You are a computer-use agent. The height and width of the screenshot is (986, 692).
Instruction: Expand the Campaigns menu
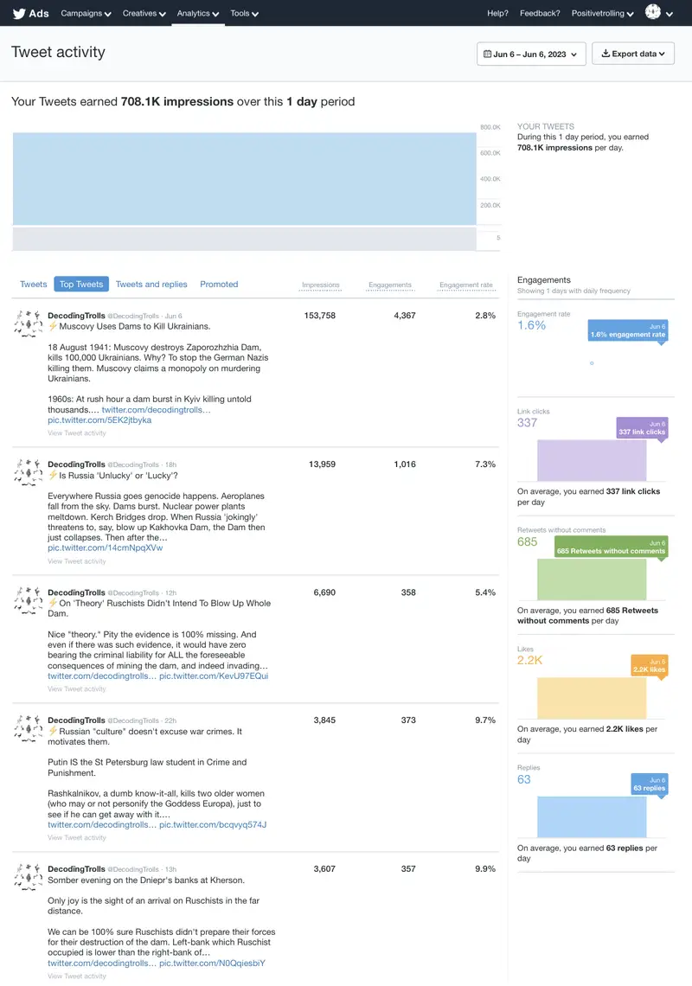pos(86,14)
